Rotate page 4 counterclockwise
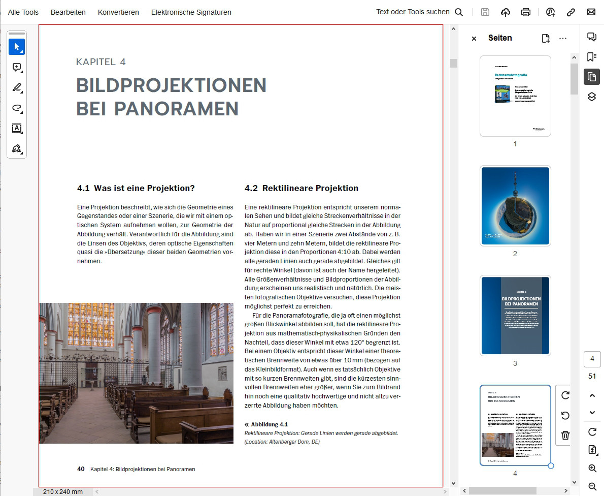This screenshot has height=496, width=604. point(565,415)
